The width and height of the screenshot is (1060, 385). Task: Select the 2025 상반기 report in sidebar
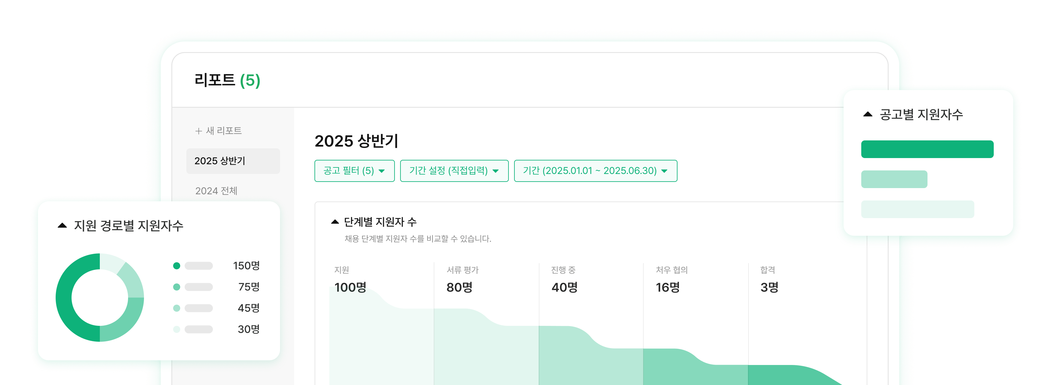233,161
